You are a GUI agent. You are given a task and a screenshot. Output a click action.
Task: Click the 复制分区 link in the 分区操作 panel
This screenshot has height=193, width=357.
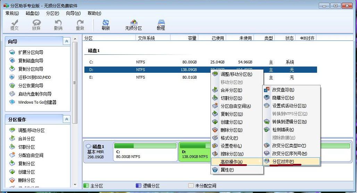coord(27,164)
